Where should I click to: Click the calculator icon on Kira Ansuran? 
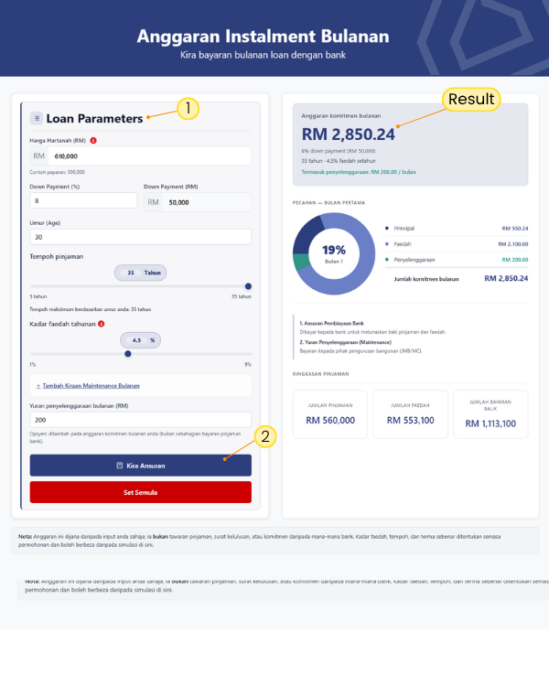click(120, 466)
